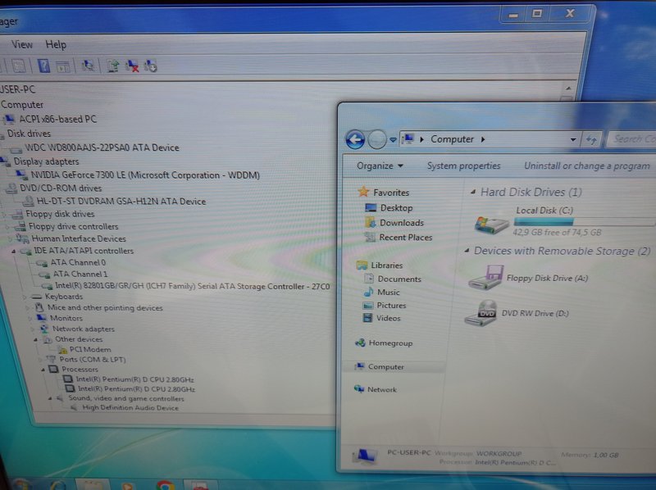656x490 pixels.
Task: Open Videos library
Action: point(388,318)
